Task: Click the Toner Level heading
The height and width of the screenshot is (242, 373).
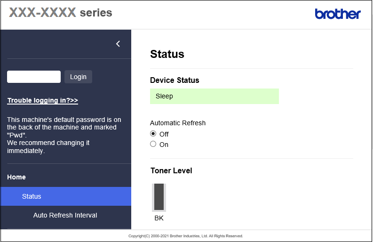Action: pyautogui.click(x=171, y=170)
